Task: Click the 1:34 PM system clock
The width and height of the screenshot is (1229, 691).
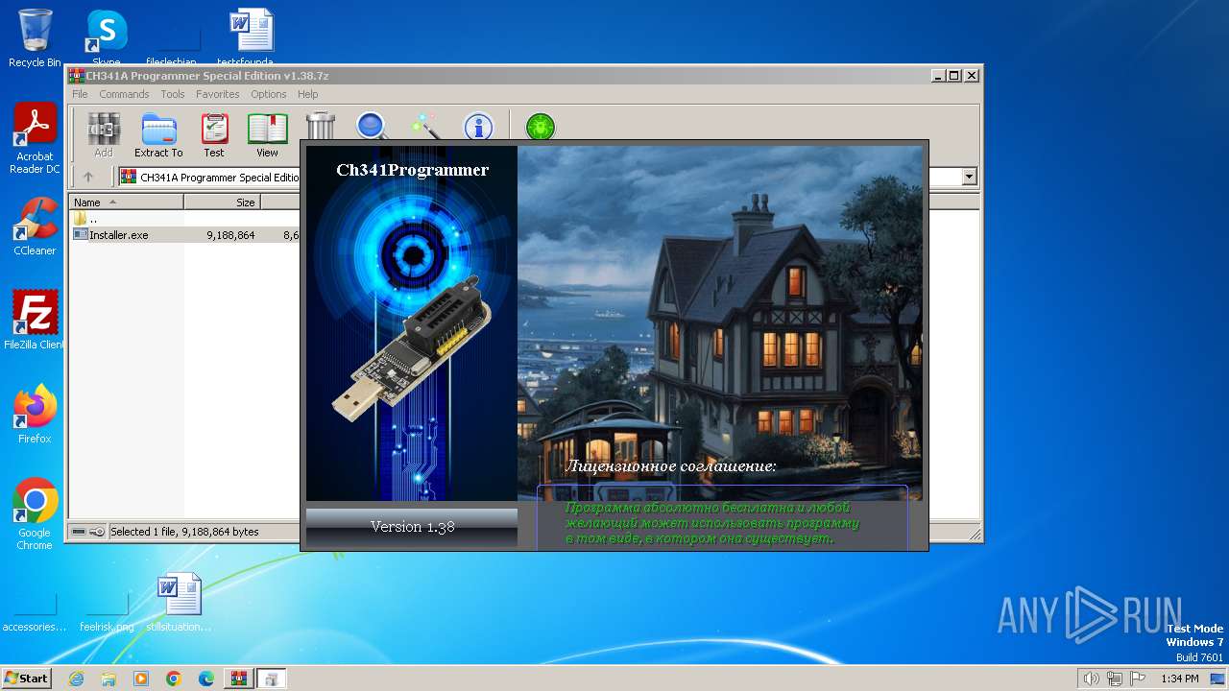Action: coord(1179,679)
